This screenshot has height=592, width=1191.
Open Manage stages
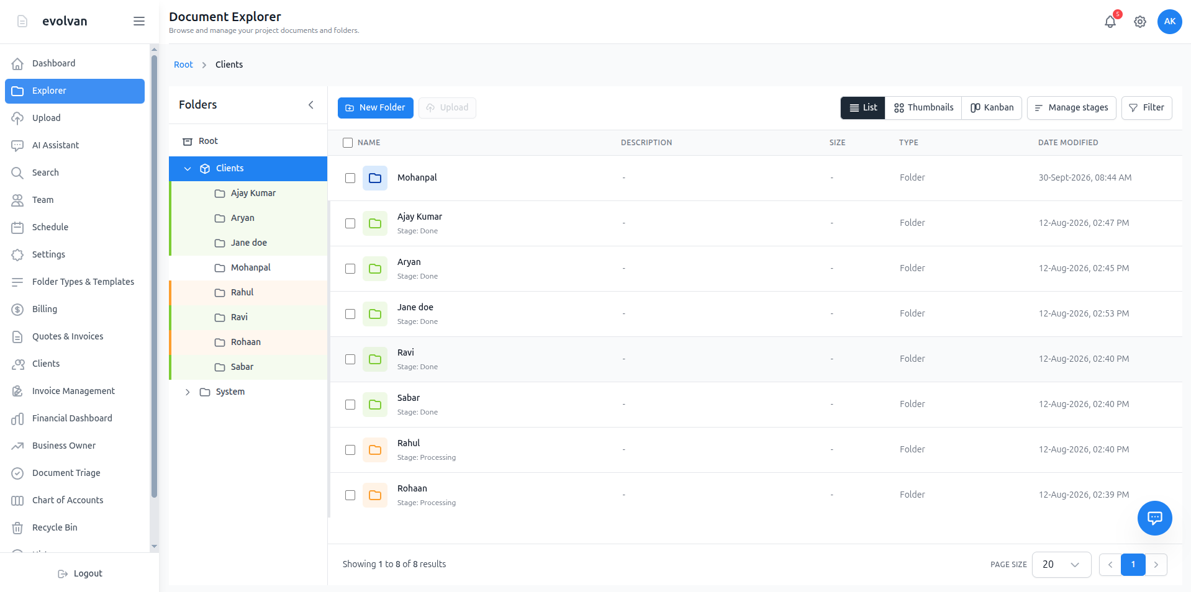1072,108
